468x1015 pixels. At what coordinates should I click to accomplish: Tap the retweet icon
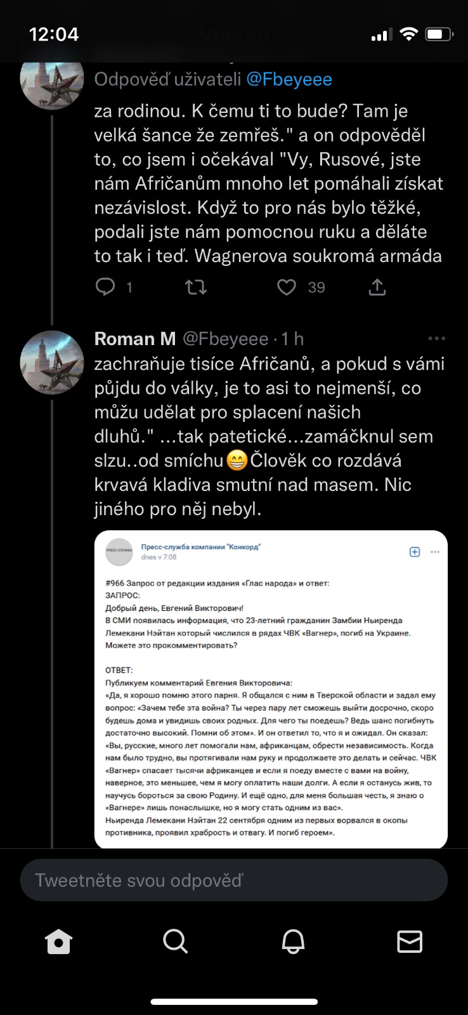click(196, 287)
